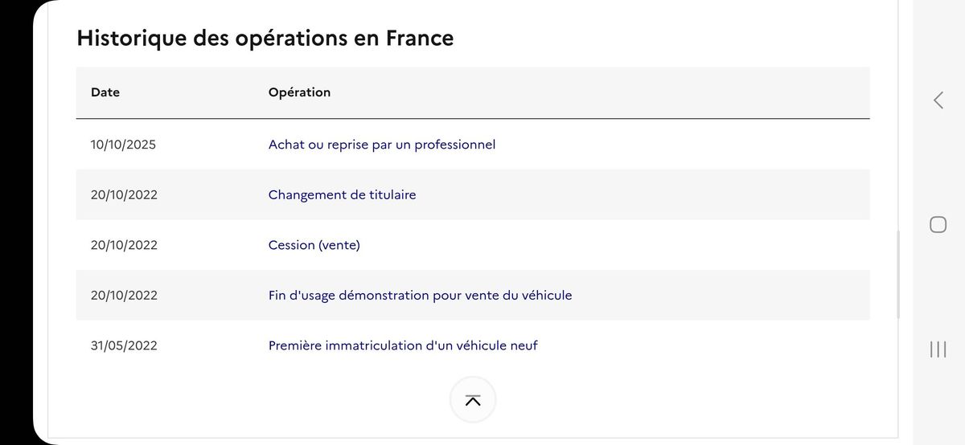Click the 'Changement de titulaire' operation
The image size is (965, 445).
(342, 194)
